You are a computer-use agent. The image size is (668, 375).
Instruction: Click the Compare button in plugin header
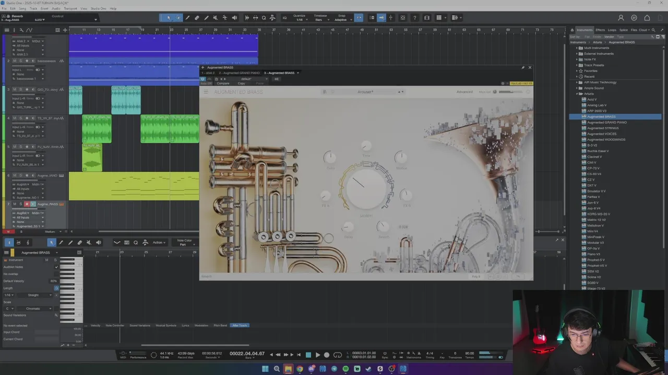click(223, 83)
